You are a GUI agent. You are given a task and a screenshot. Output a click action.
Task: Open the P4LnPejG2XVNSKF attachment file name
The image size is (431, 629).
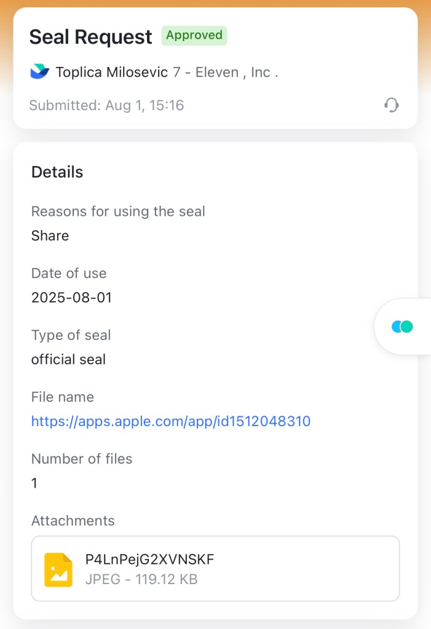click(x=149, y=559)
